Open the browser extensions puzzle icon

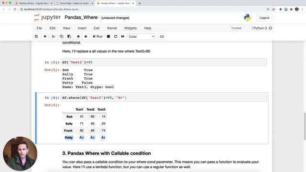pos(291,9)
